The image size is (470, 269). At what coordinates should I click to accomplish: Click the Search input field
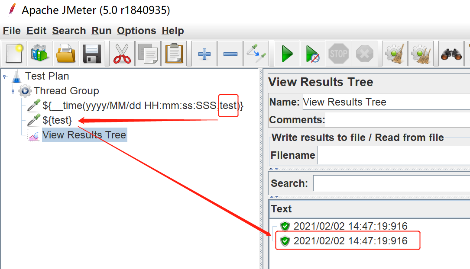392,183
